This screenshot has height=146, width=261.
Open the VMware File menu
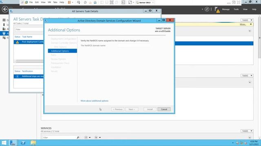coord(31,2)
